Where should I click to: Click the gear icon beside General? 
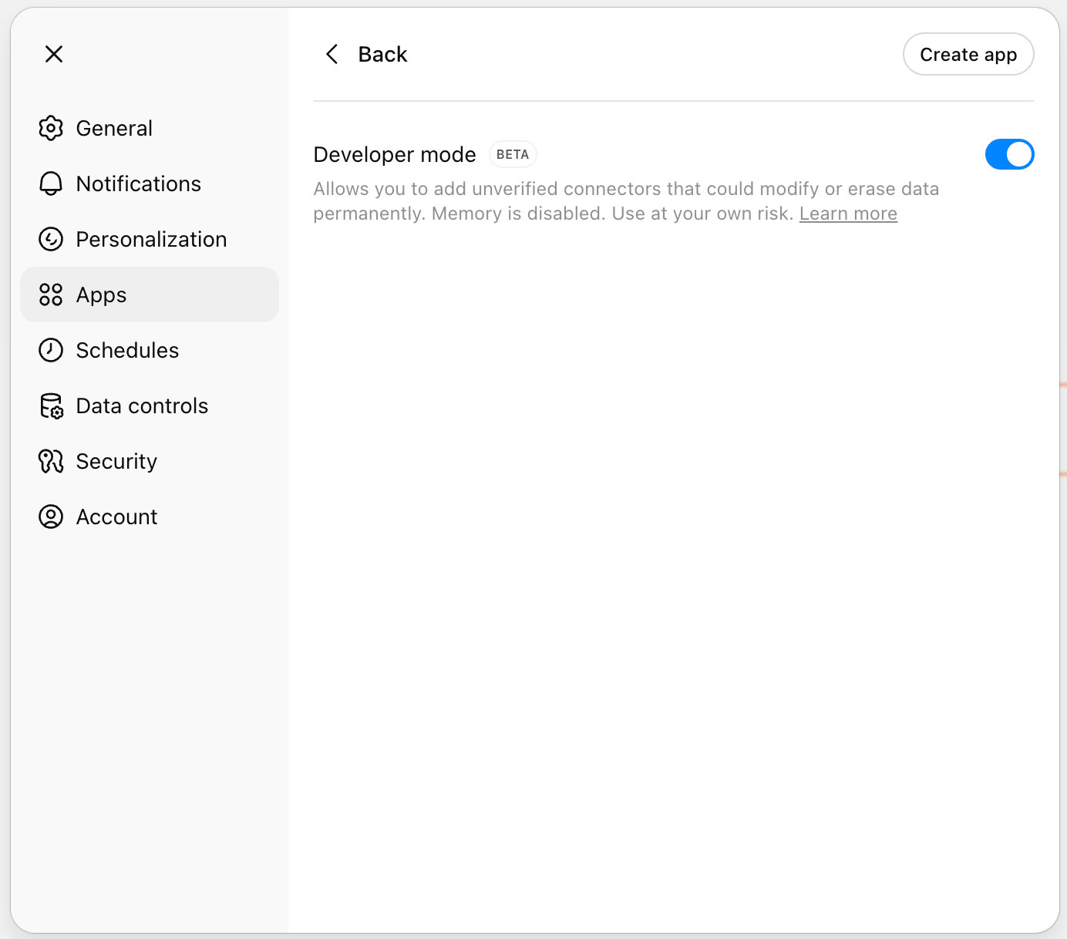click(x=51, y=128)
